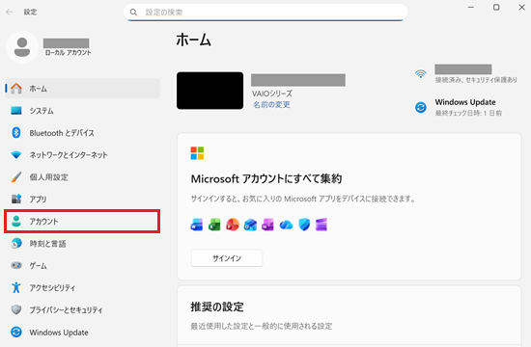Screen dimensions: 531x347
Task: Click the 名前の変更 link
Action: 271,105
